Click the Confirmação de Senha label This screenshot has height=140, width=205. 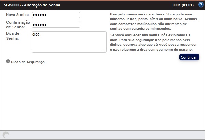click(18, 24)
